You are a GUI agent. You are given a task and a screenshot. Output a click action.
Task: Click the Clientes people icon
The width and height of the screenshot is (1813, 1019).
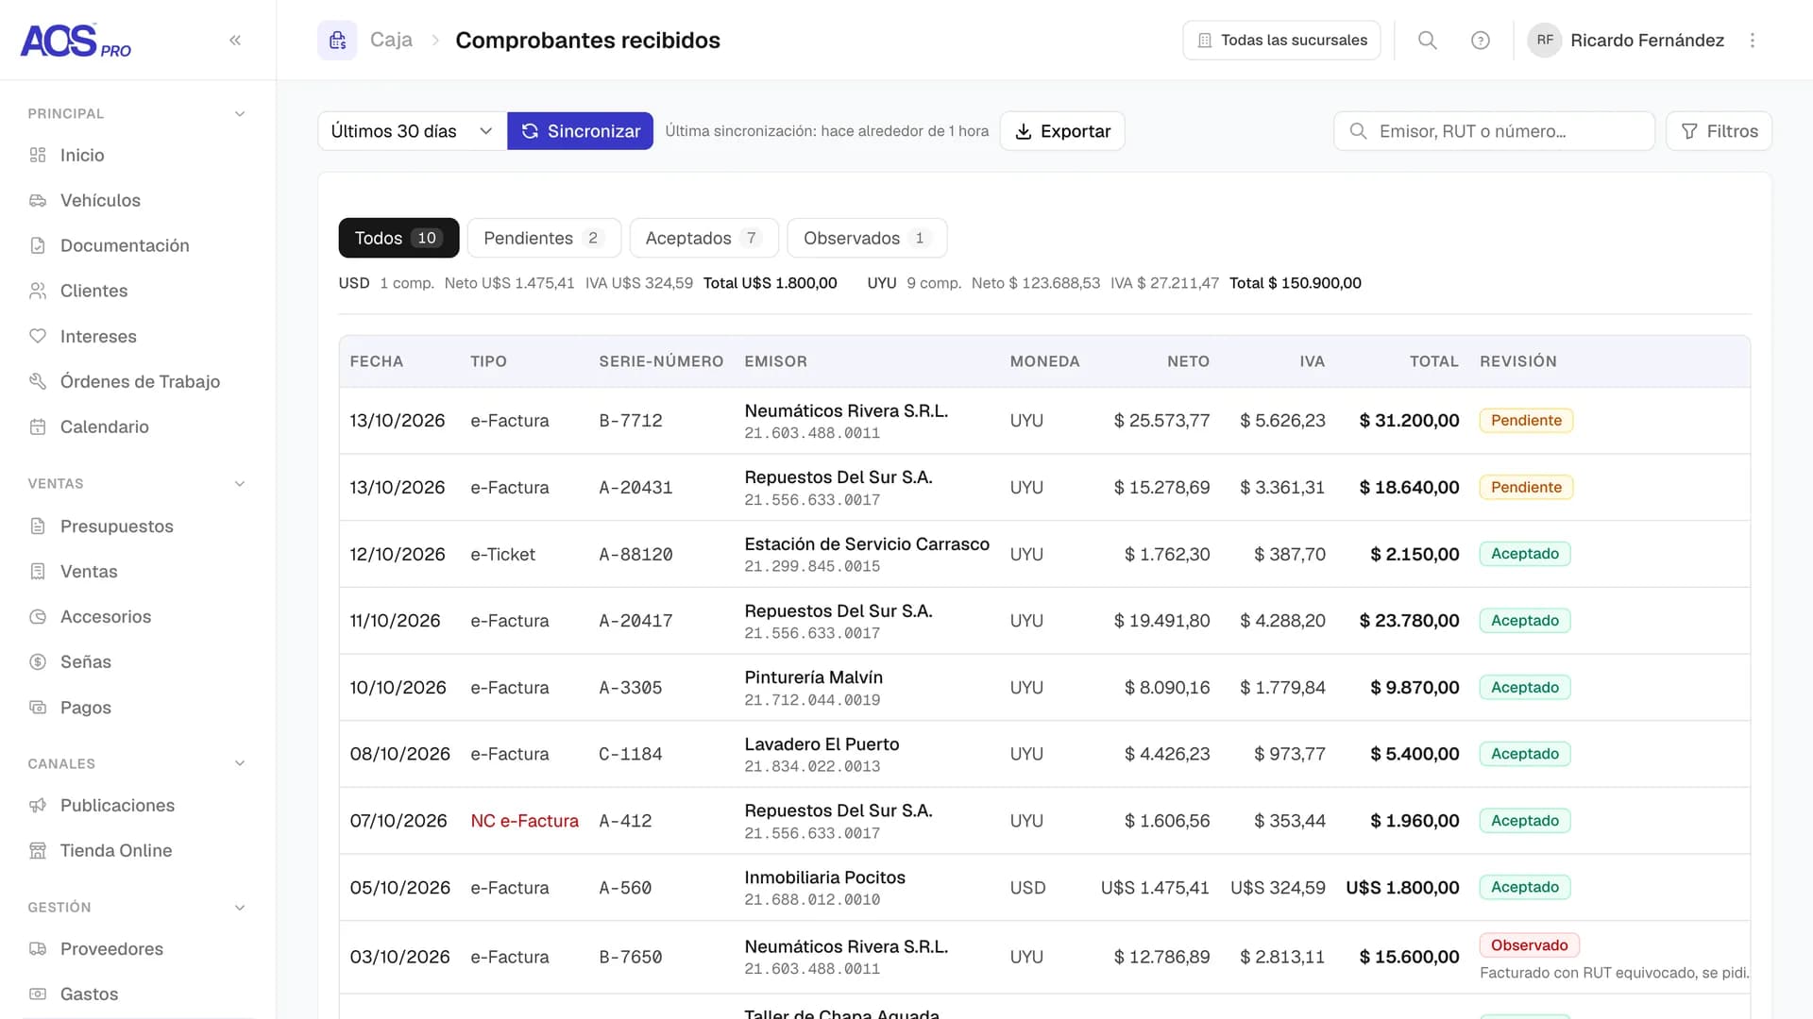(x=38, y=291)
